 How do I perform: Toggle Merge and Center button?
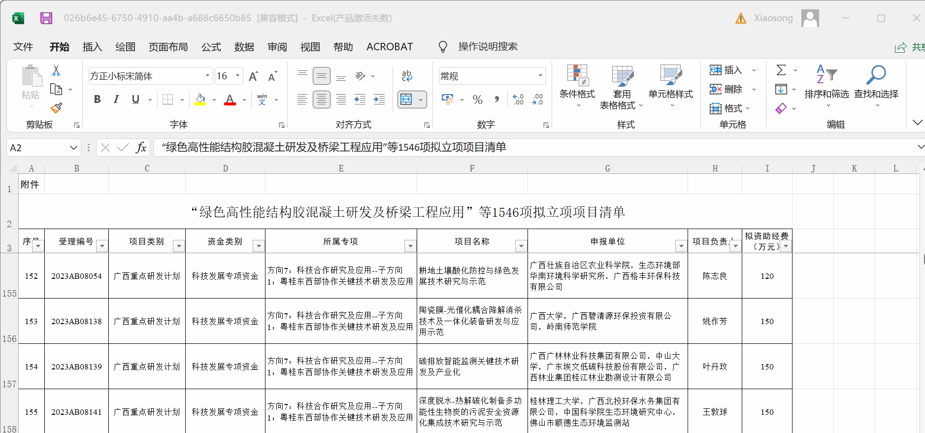click(x=406, y=100)
